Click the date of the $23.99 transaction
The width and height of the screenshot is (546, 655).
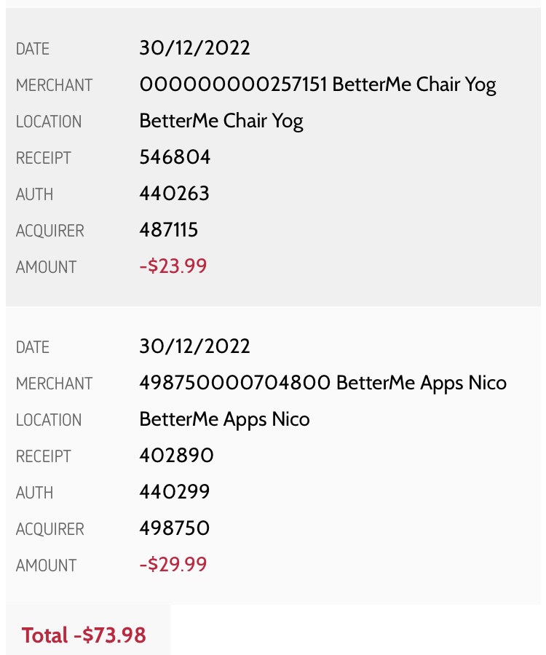click(194, 48)
